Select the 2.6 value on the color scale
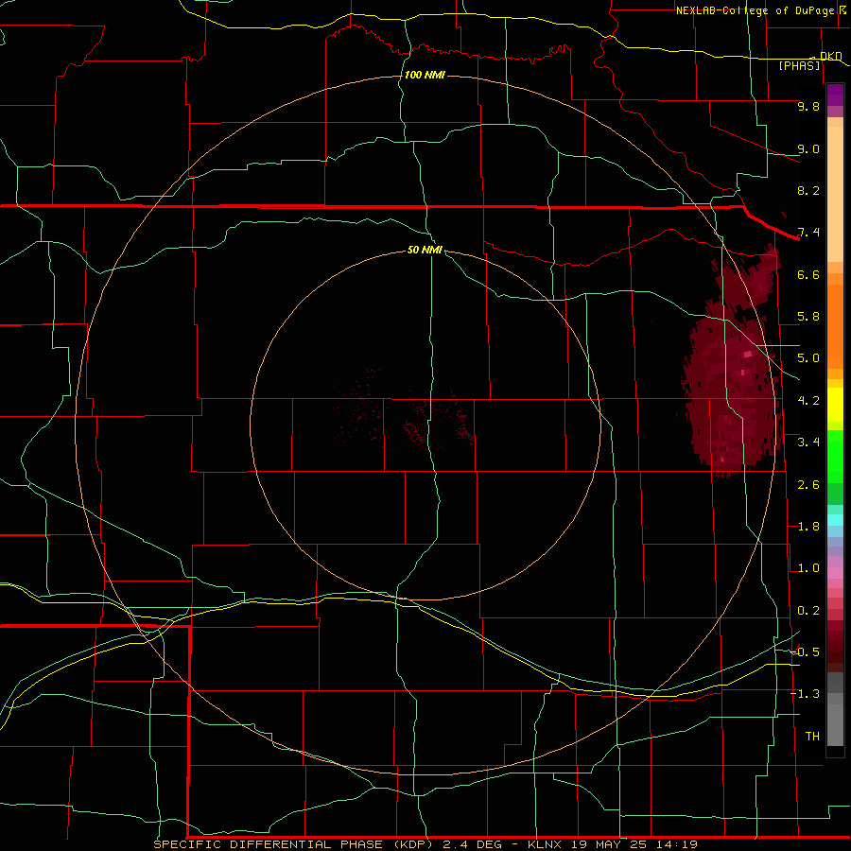Screen dimensions: 851x851 (808, 485)
